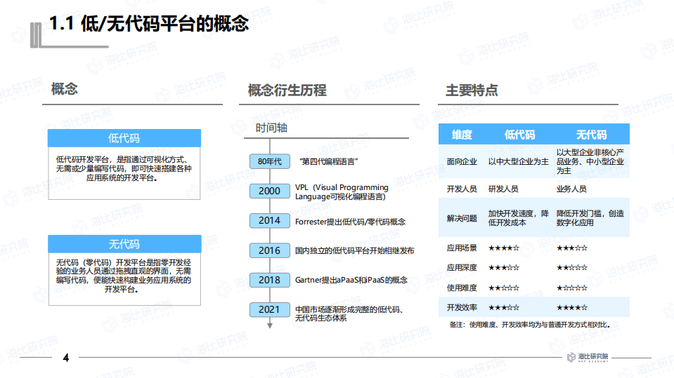674x378 pixels.
Task: Click 低代码 star rating in 开发效率 row
Action: [x=504, y=307]
